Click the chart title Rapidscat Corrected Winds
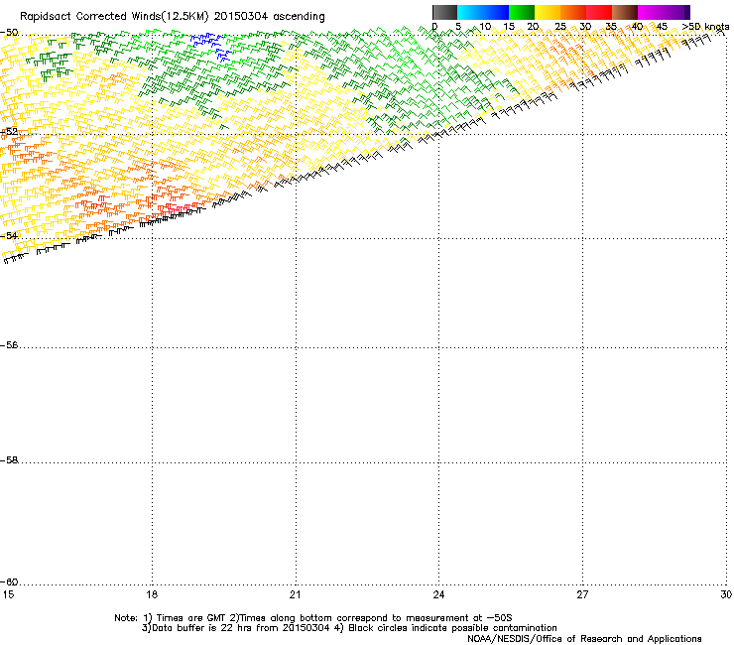 (114, 17)
